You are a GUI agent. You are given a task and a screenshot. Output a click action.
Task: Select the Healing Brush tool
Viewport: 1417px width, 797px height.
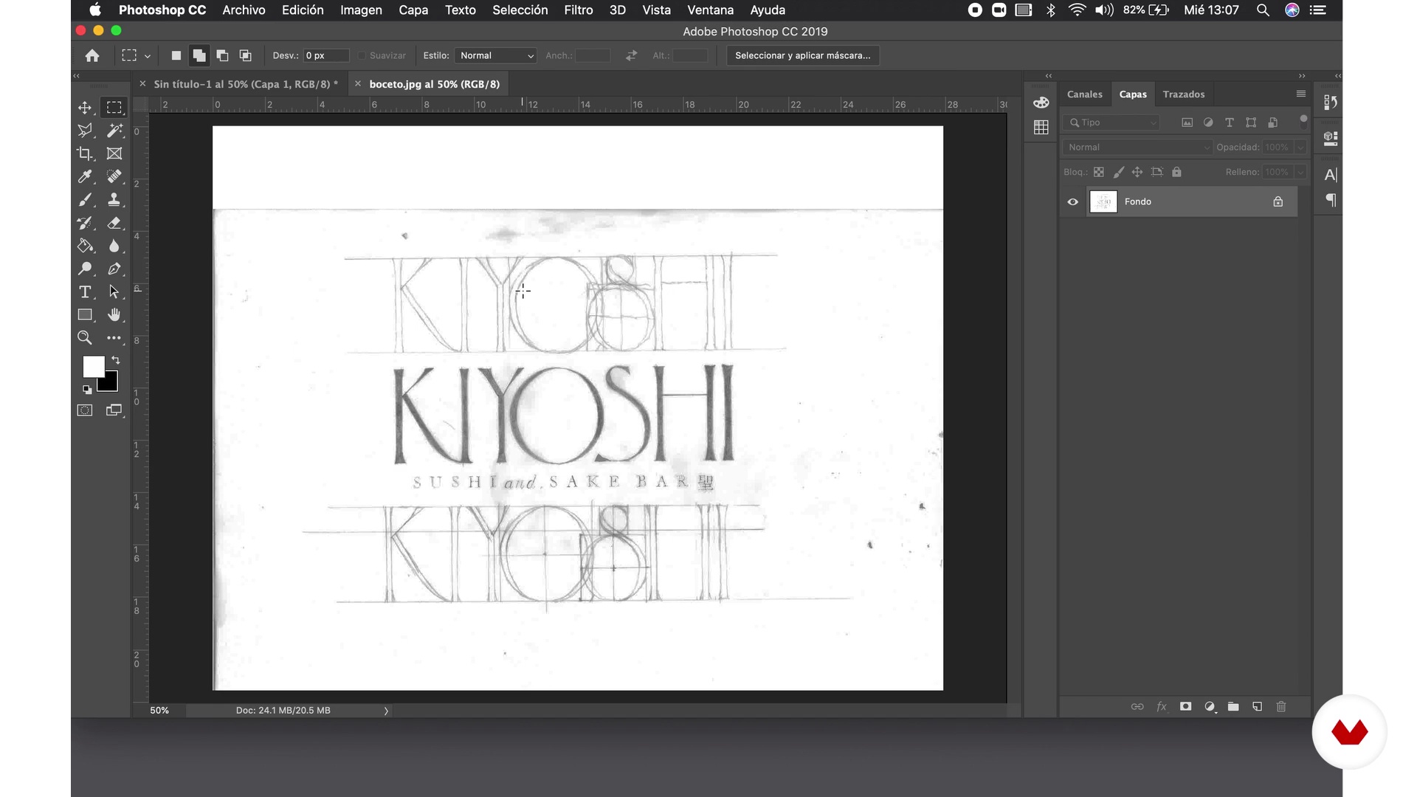coord(114,176)
